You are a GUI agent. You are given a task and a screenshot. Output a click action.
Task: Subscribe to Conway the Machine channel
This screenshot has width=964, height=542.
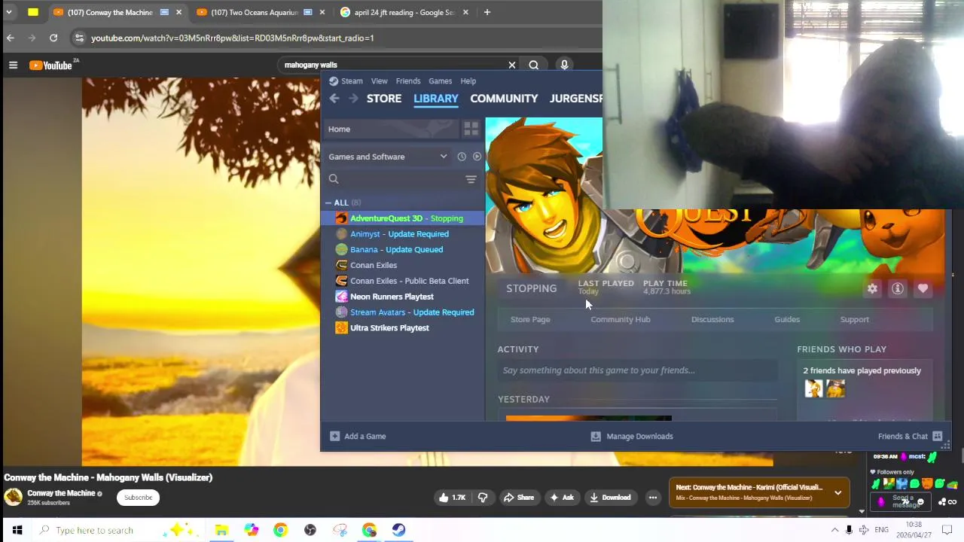tap(138, 498)
